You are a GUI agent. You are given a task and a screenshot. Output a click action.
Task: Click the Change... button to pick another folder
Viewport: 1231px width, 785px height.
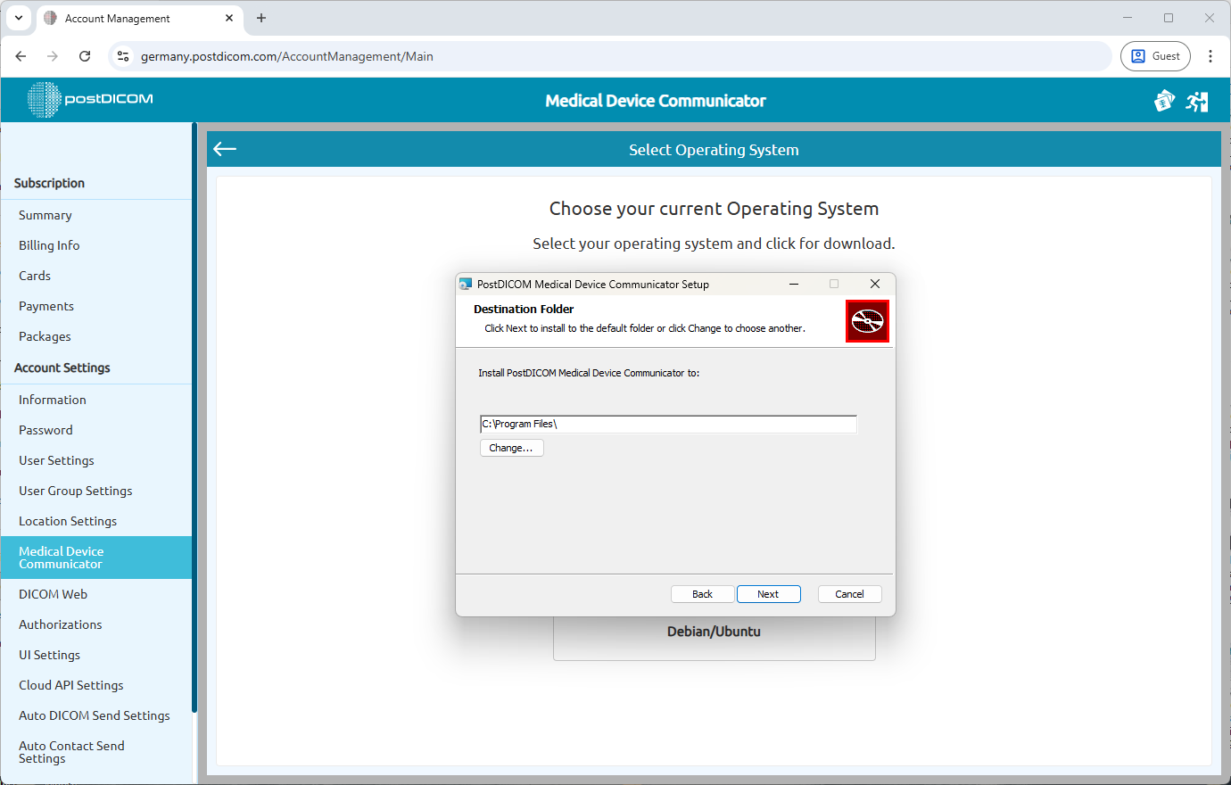[511, 447]
